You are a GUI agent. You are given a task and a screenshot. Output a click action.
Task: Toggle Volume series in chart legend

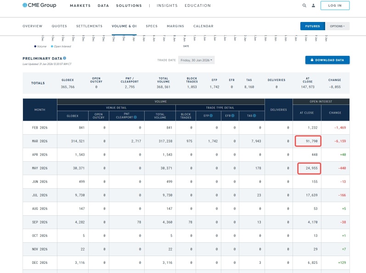coord(40,46)
